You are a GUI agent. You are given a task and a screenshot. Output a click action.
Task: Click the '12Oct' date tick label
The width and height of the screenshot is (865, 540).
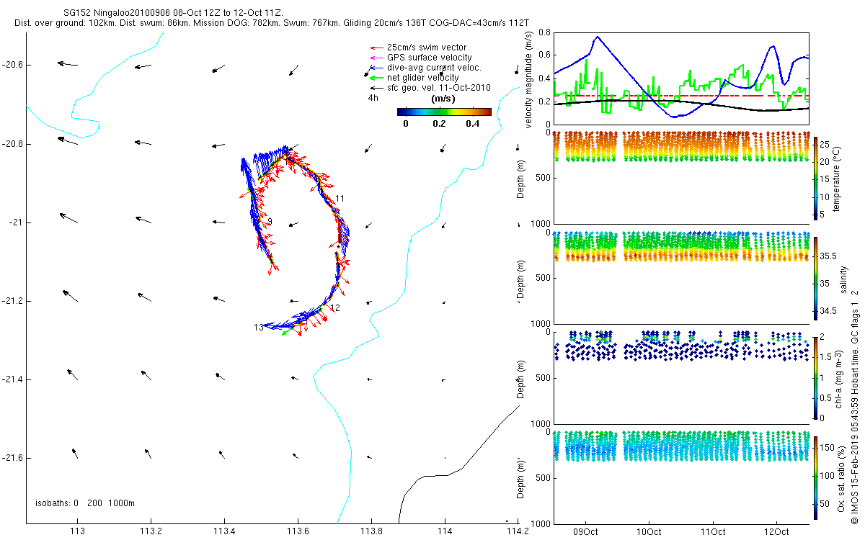776,532
